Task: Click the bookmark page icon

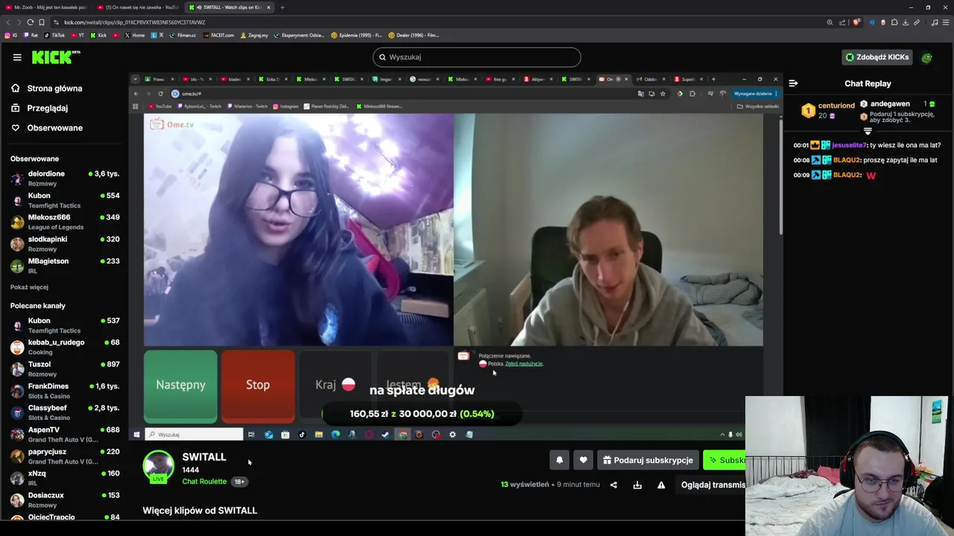Action: coord(42,22)
